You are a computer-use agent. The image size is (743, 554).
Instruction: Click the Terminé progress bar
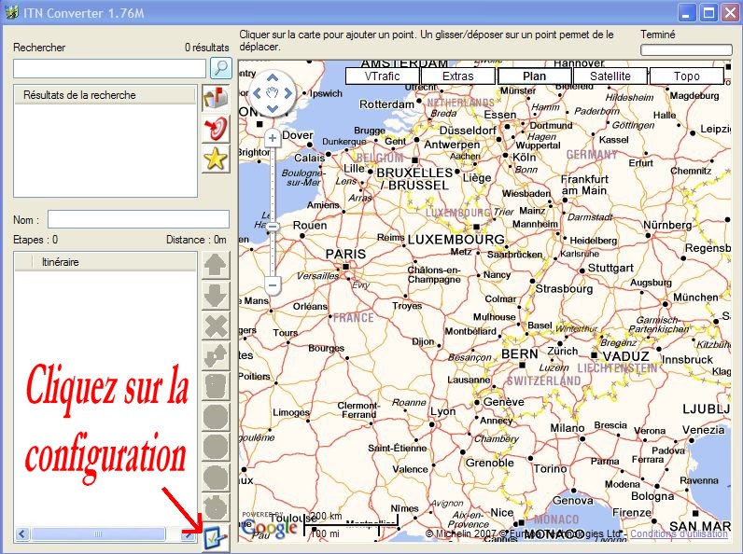(686, 49)
